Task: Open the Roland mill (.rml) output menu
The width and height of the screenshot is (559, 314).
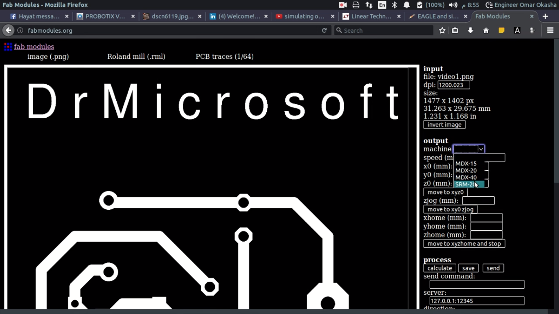Action: click(136, 56)
